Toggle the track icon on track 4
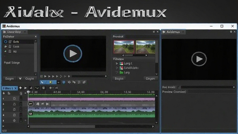Image resolution: width=238 pixels, height=134 pixels. (14, 115)
